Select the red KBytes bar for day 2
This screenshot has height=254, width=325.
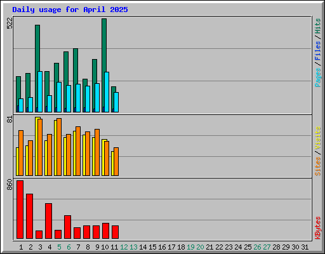pos(29,216)
